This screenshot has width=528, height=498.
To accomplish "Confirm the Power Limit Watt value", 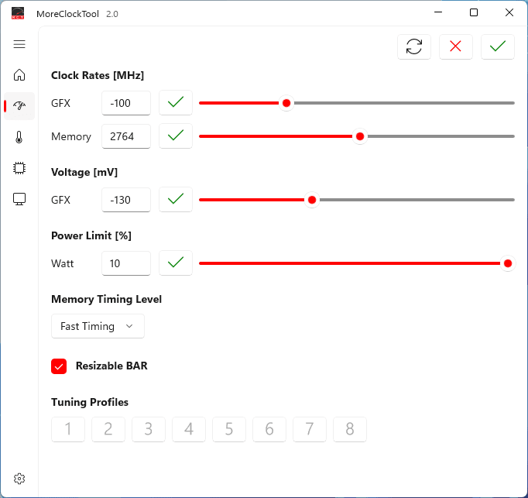I will coord(176,263).
